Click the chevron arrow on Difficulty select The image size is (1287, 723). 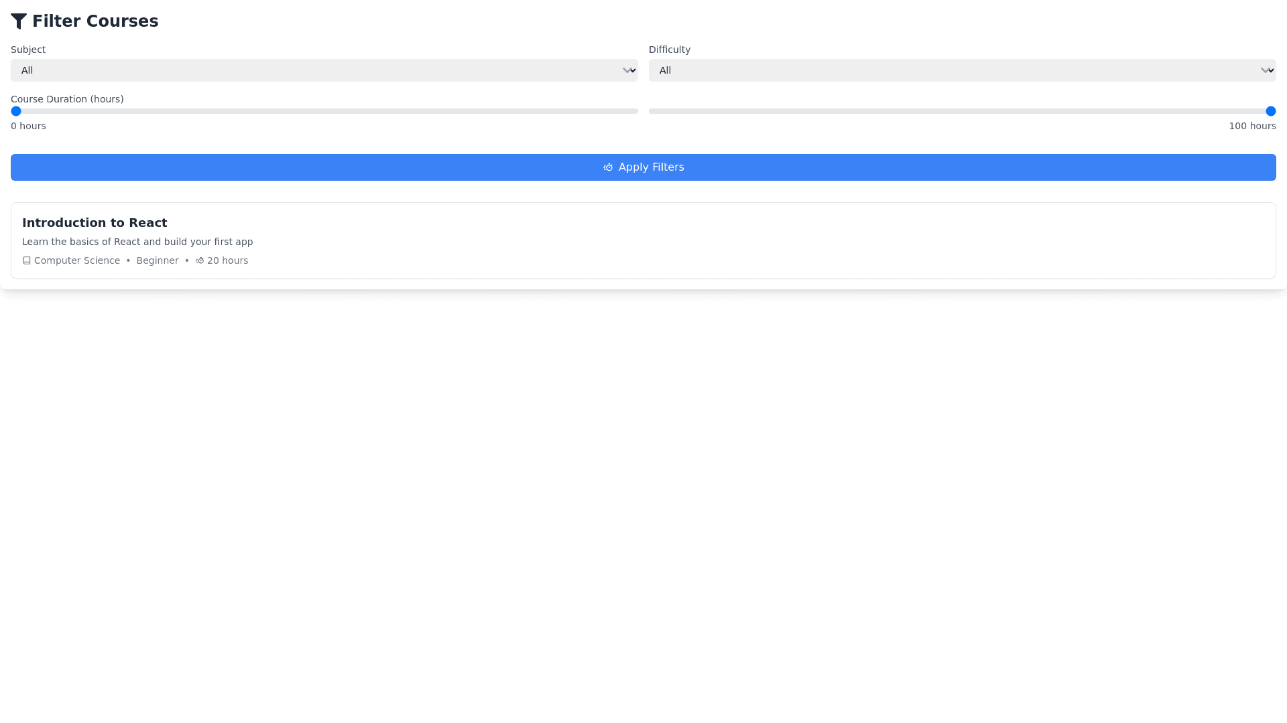[1266, 70]
